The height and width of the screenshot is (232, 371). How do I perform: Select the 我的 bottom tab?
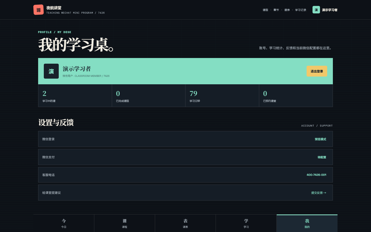pos(307,223)
